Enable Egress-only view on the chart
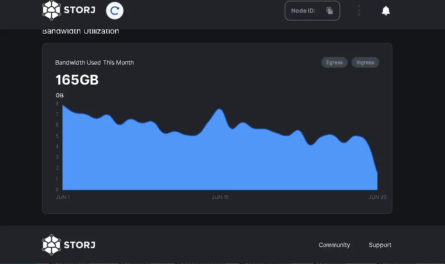 point(334,62)
